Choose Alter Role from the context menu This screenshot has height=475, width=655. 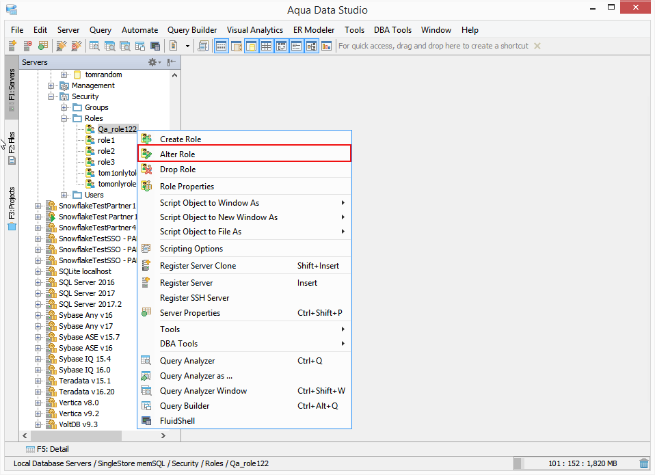pyautogui.click(x=244, y=154)
